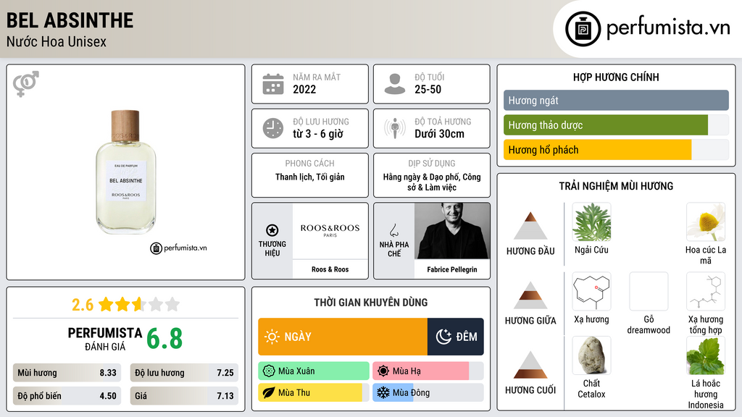This screenshot has height=417, width=742.
Task: Click the first gold rating star
Action: [106, 304]
